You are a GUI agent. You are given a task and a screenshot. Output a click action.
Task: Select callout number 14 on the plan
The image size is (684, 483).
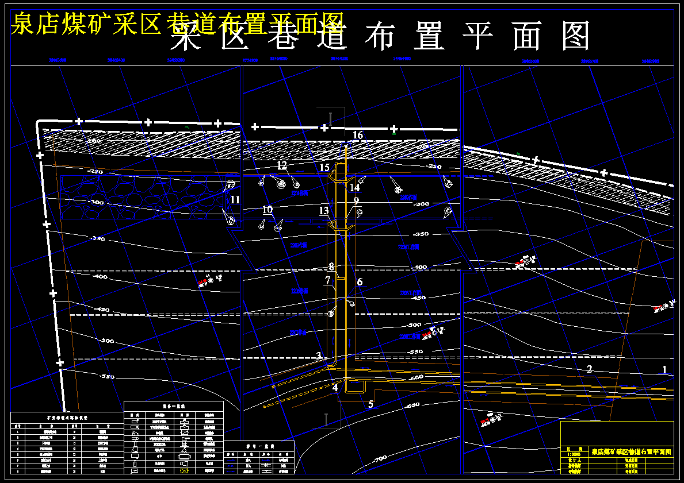(355, 187)
